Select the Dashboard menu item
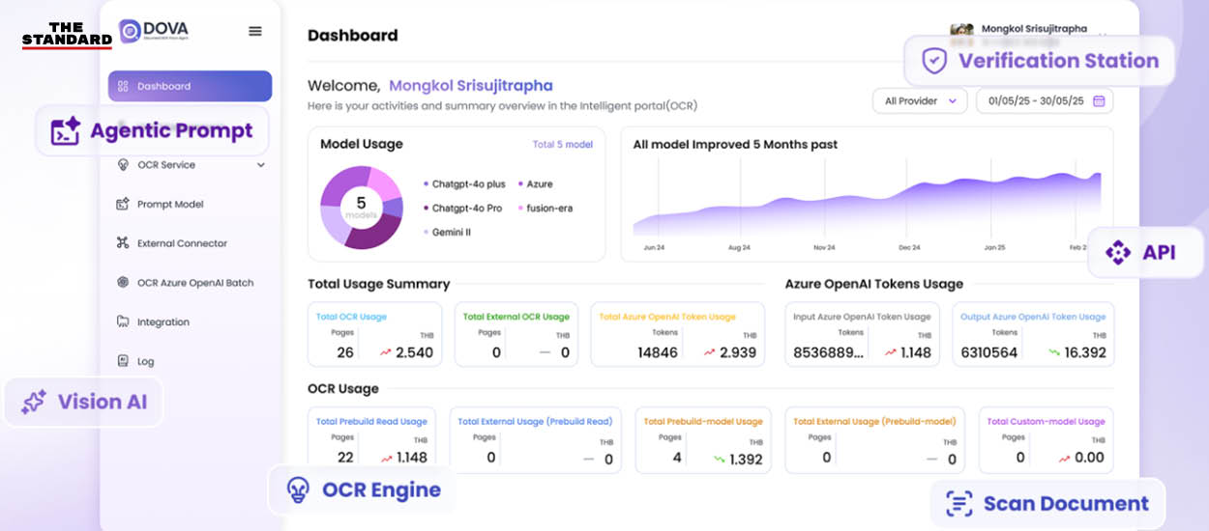The width and height of the screenshot is (1209, 531). click(x=190, y=86)
